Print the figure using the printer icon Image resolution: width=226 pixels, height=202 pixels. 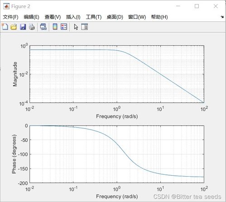(32, 27)
